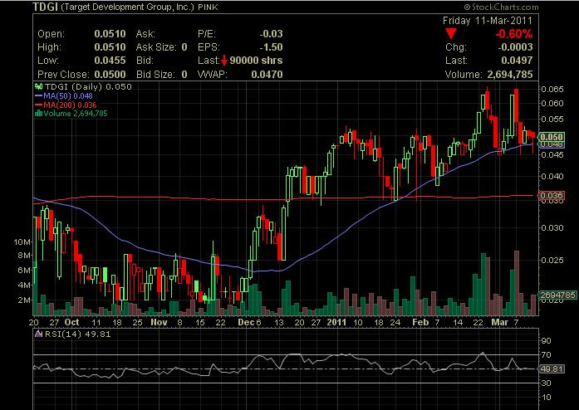579x410 pixels.
Task: Click the Open value 0.0510
Action: pos(110,34)
